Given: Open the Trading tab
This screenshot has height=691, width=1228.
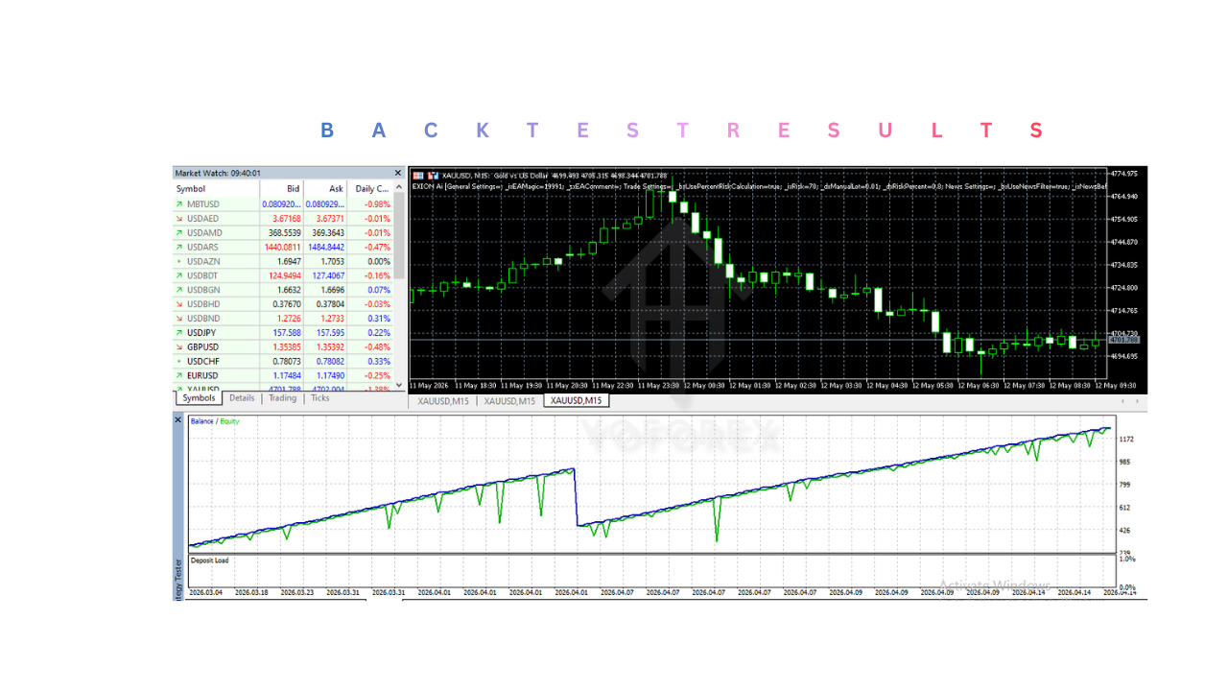Looking at the screenshot, I should (x=282, y=397).
